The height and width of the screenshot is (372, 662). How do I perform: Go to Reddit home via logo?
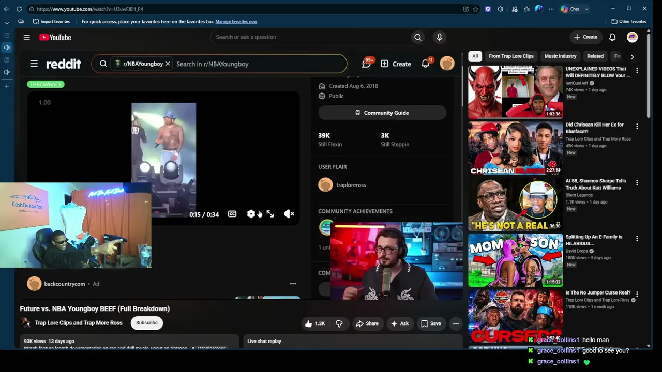(x=63, y=64)
